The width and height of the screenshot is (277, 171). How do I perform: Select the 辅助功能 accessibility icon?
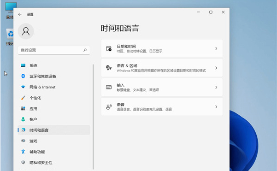pos(23,152)
